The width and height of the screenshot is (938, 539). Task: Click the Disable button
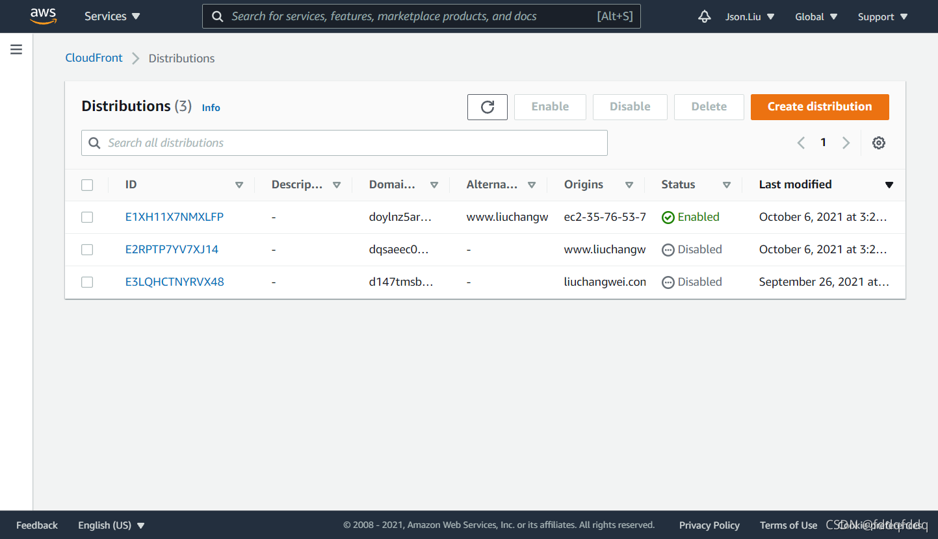tap(630, 107)
